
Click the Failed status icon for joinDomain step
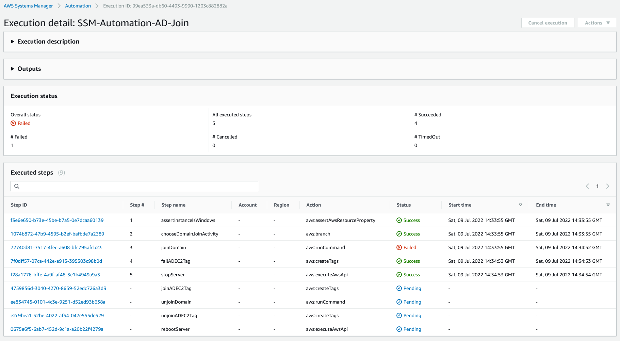tap(399, 247)
